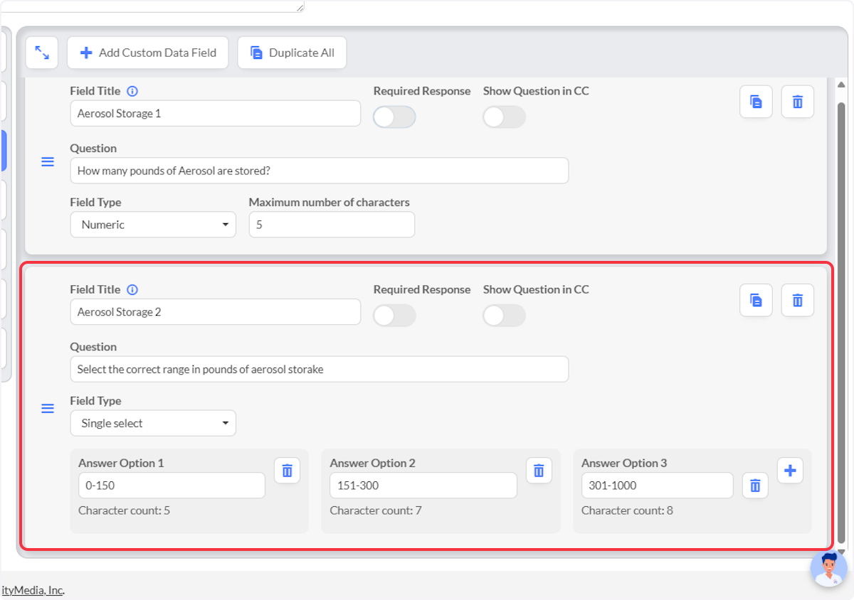Toggle Show Question in CC for Aerosol Storage 2
Image resolution: width=854 pixels, height=600 pixels.
504,316
